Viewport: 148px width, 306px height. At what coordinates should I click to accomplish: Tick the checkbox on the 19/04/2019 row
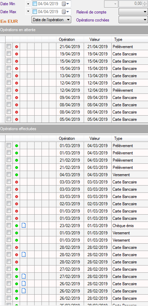(9, 54)
